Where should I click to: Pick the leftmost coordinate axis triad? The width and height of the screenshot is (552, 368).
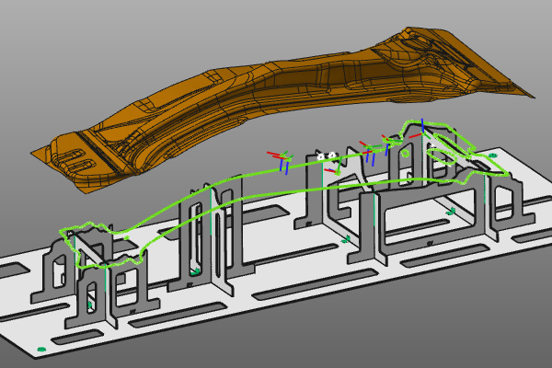tap(282, 160)
